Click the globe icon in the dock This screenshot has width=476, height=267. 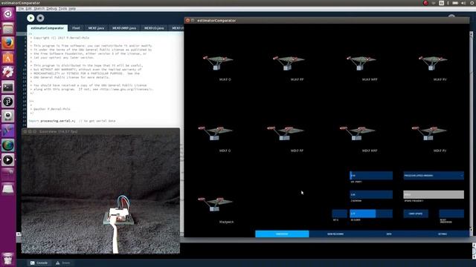point(8,145)
